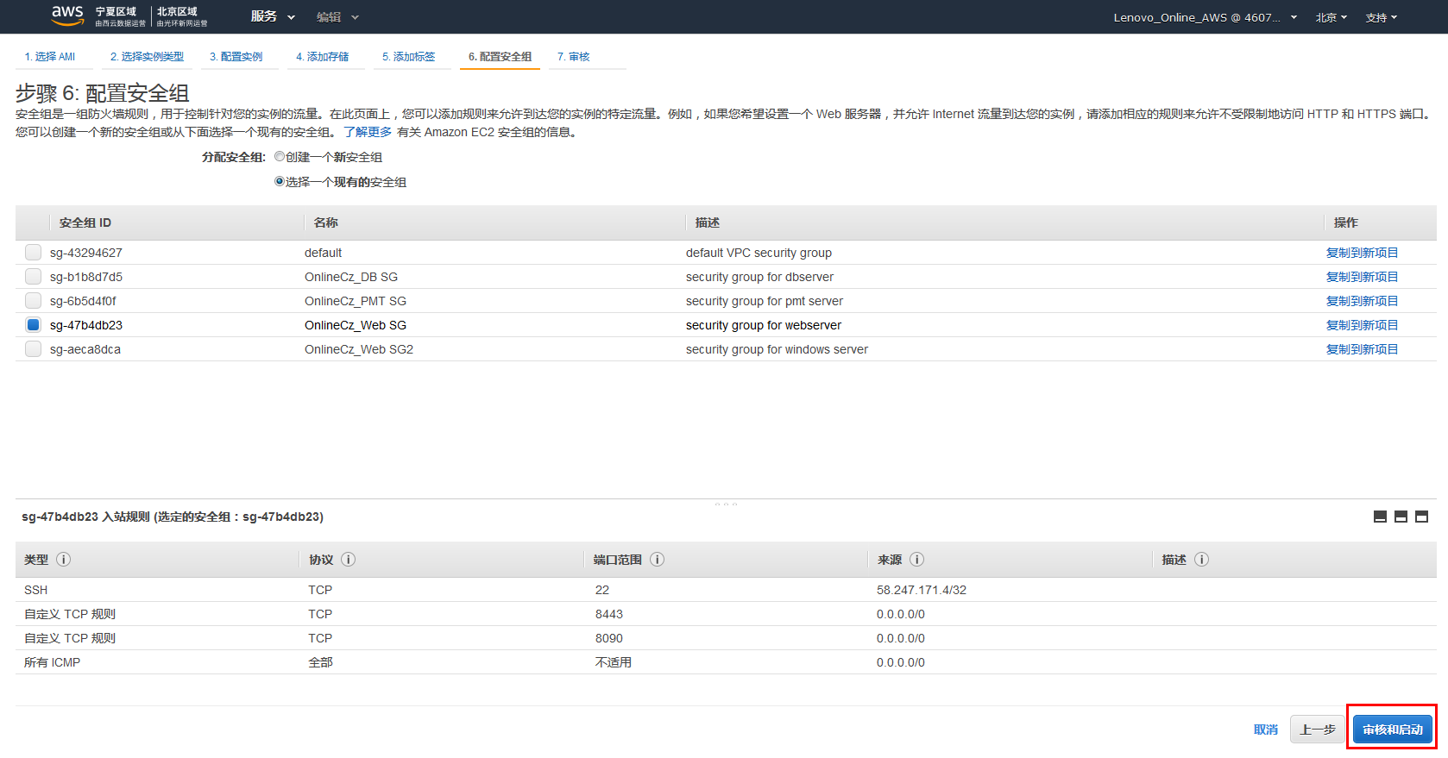This screenshot has height=758, width=1448.
Task: Go to step 3. 配置实例 tab
Action: [236, 57]
